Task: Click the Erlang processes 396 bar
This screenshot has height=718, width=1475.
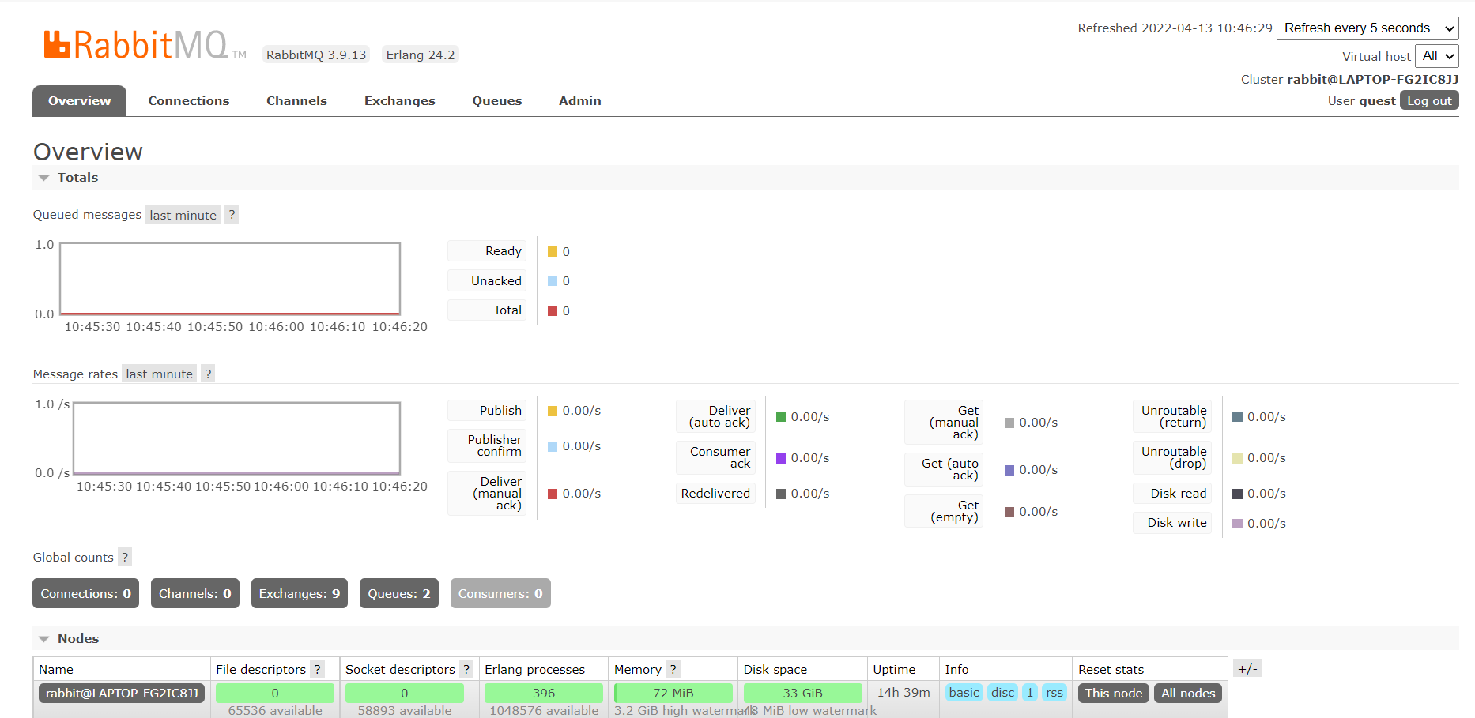Action: (x=544, y=693)
